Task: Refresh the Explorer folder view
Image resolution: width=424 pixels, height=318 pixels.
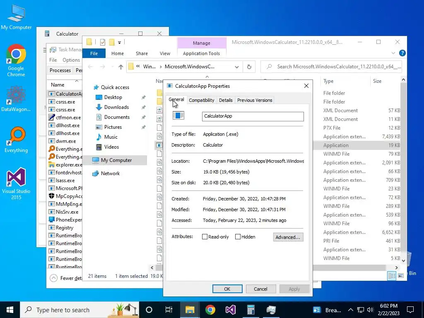Action: [x=249, y=67]
